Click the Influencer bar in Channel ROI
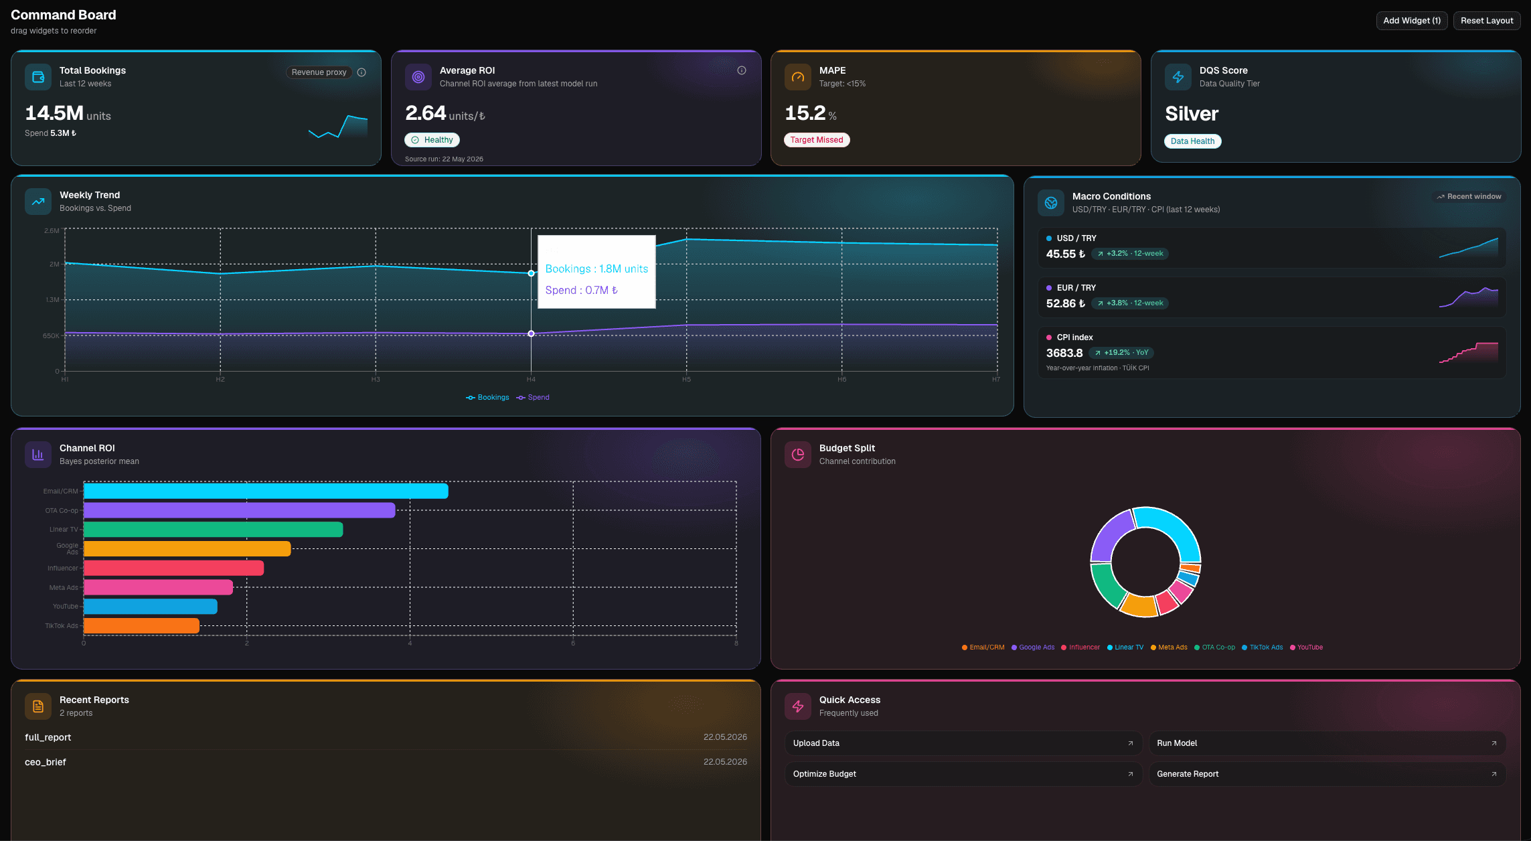The image size is (1531, 841). (174, 568)
